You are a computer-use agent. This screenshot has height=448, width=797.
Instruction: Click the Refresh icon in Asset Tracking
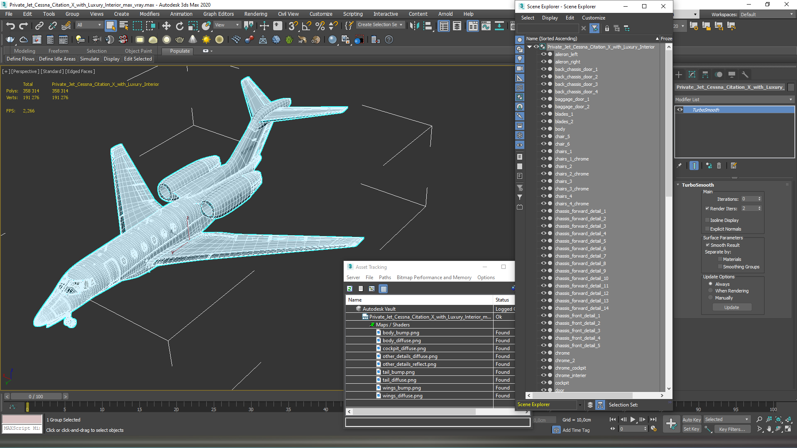350,289
